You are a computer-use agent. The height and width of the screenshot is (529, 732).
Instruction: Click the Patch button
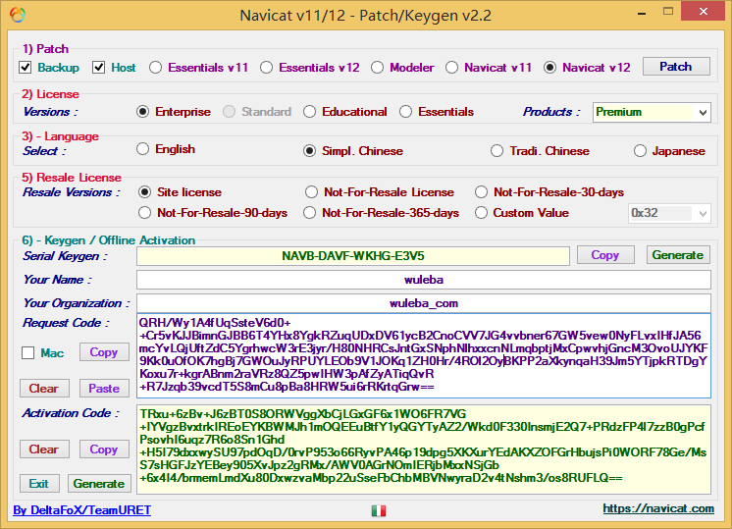[x=676, y=67]
